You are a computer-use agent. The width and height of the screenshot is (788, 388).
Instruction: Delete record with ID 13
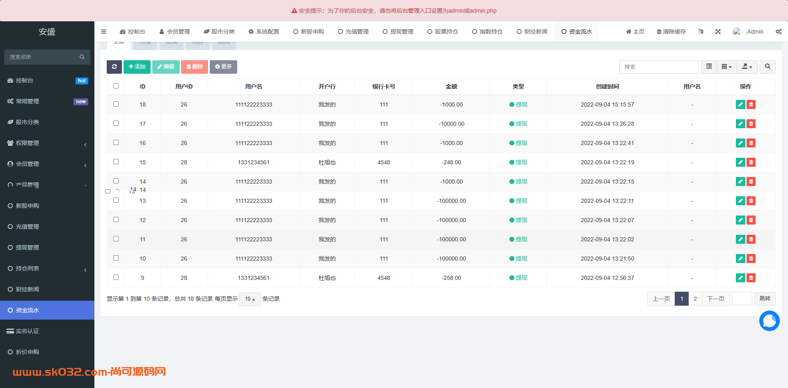pos(751,201)
